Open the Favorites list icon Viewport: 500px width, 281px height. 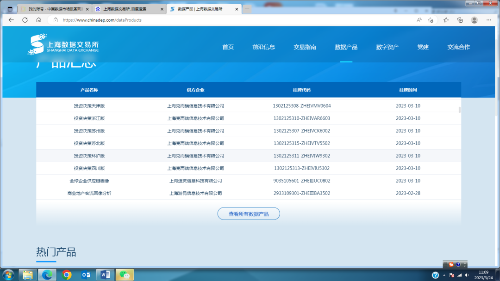tap(446, 20)
